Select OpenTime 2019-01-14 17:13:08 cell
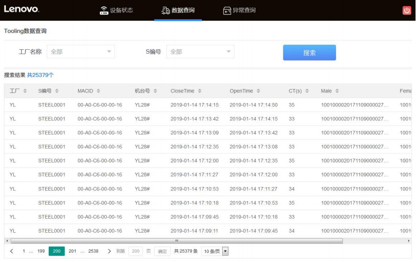Screen dimensions: 416x262 [x=253, y=147]
